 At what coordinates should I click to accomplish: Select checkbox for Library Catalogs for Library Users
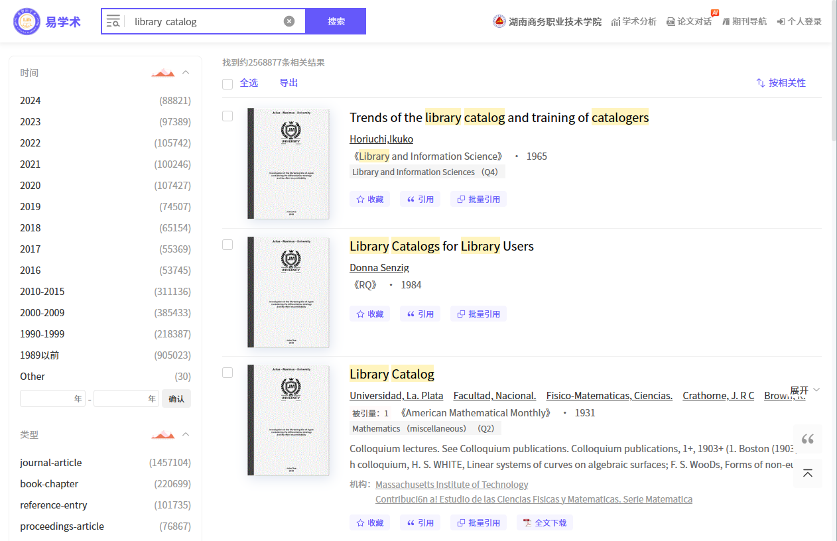click(227, 245)
